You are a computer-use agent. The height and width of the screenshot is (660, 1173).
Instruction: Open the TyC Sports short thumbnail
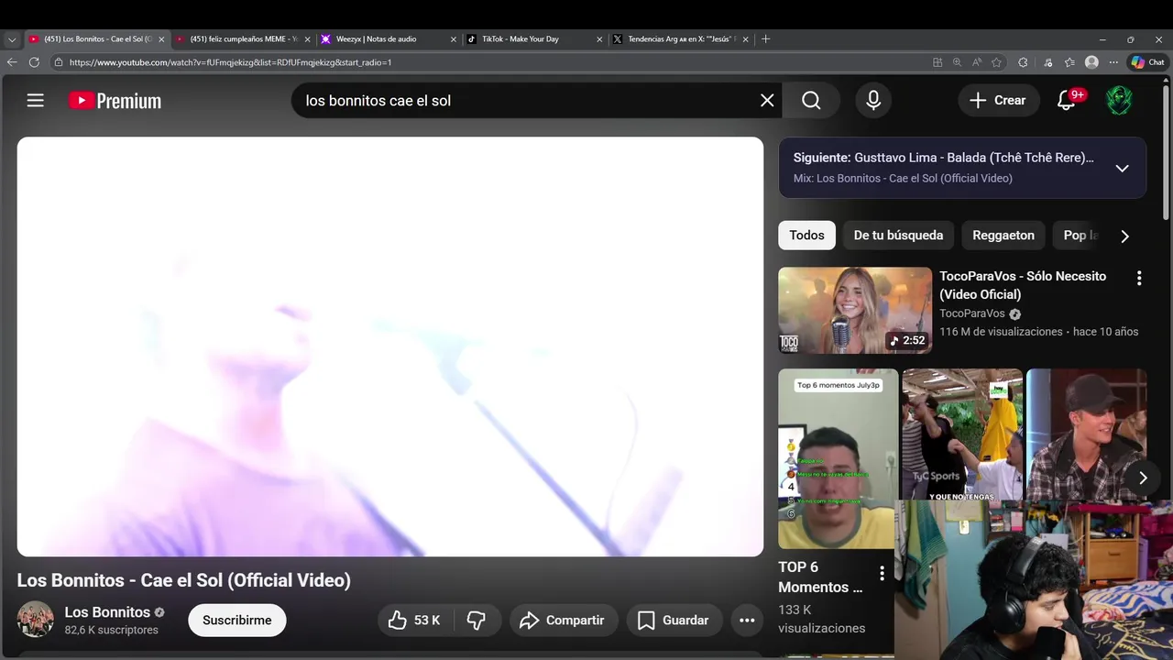962,434
